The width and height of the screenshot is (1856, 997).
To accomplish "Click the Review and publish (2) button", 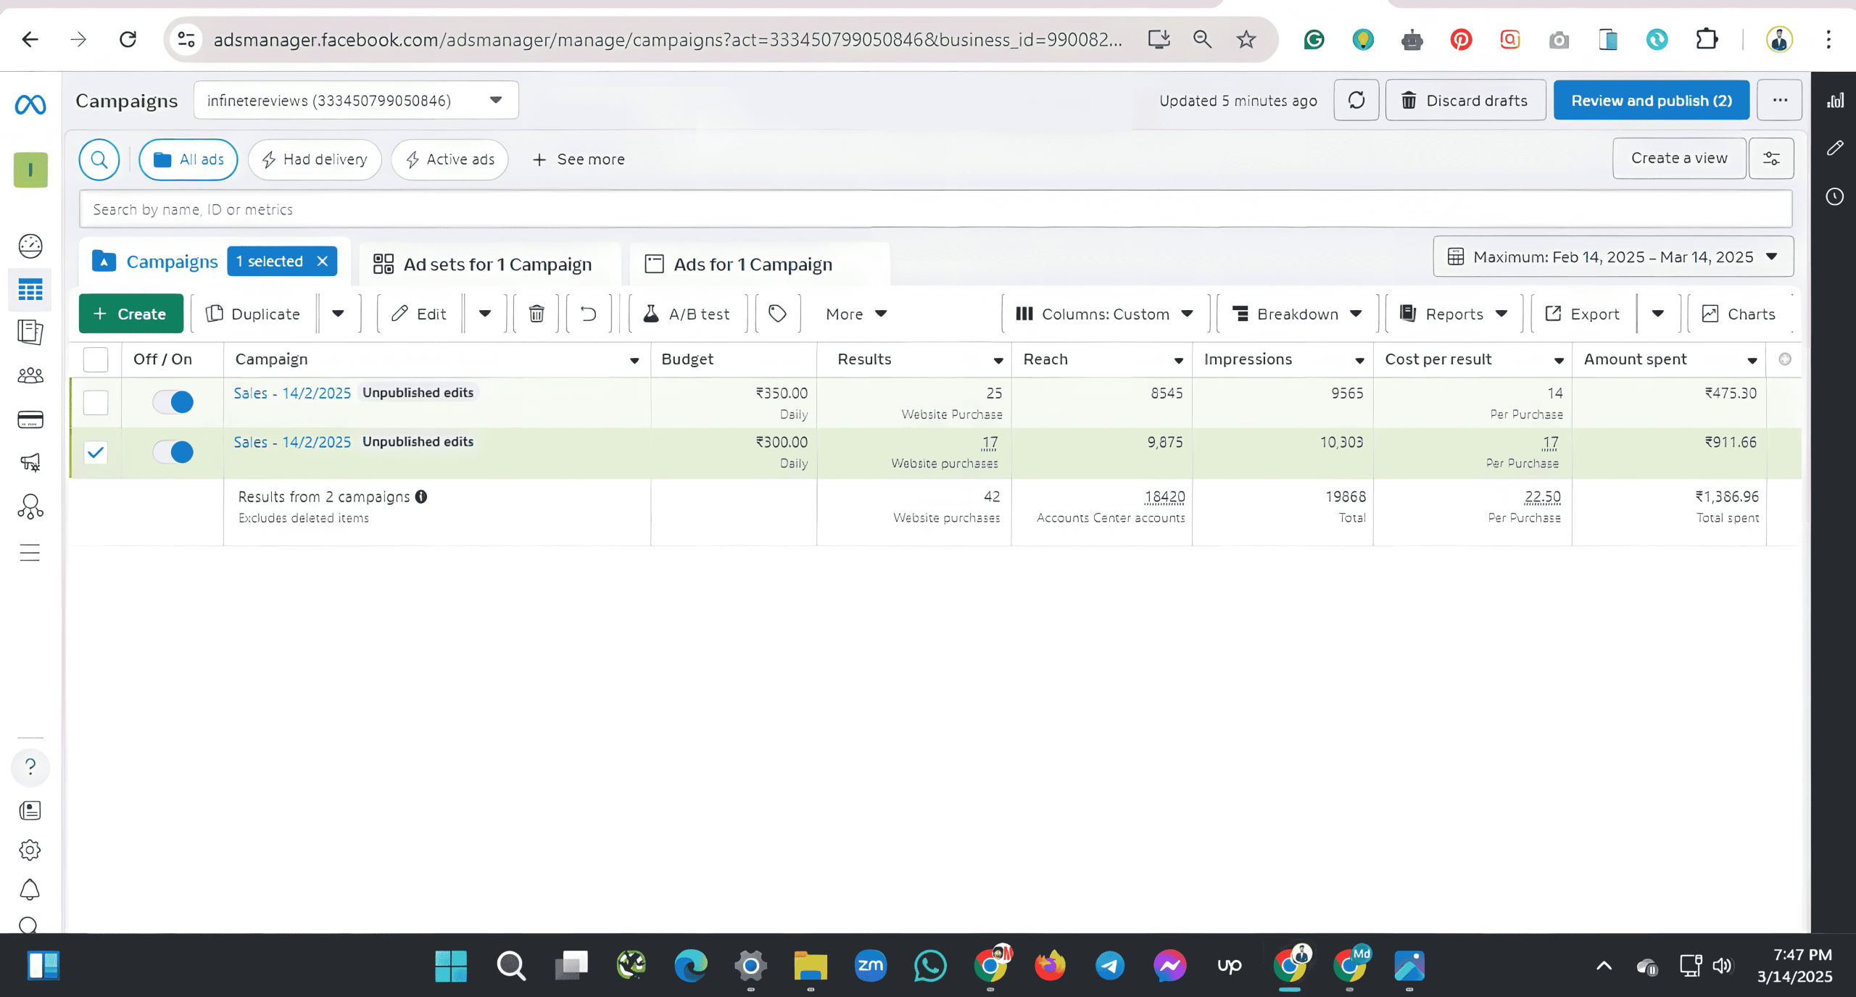I will coord(1651,100).
